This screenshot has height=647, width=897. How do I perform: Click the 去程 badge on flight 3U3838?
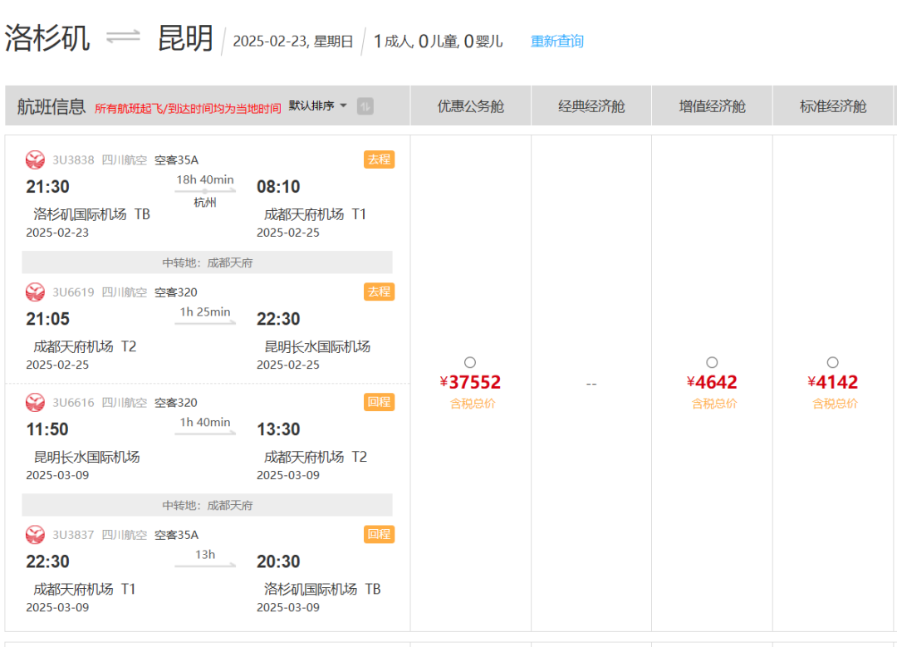coord(379,159)
